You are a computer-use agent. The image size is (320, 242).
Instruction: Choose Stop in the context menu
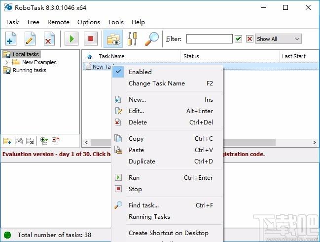pyautogui.click(x=168, y=189)
